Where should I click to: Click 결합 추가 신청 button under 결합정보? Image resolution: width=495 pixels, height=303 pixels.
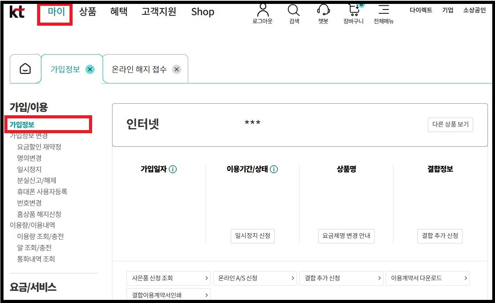click(x=440, y=236)
